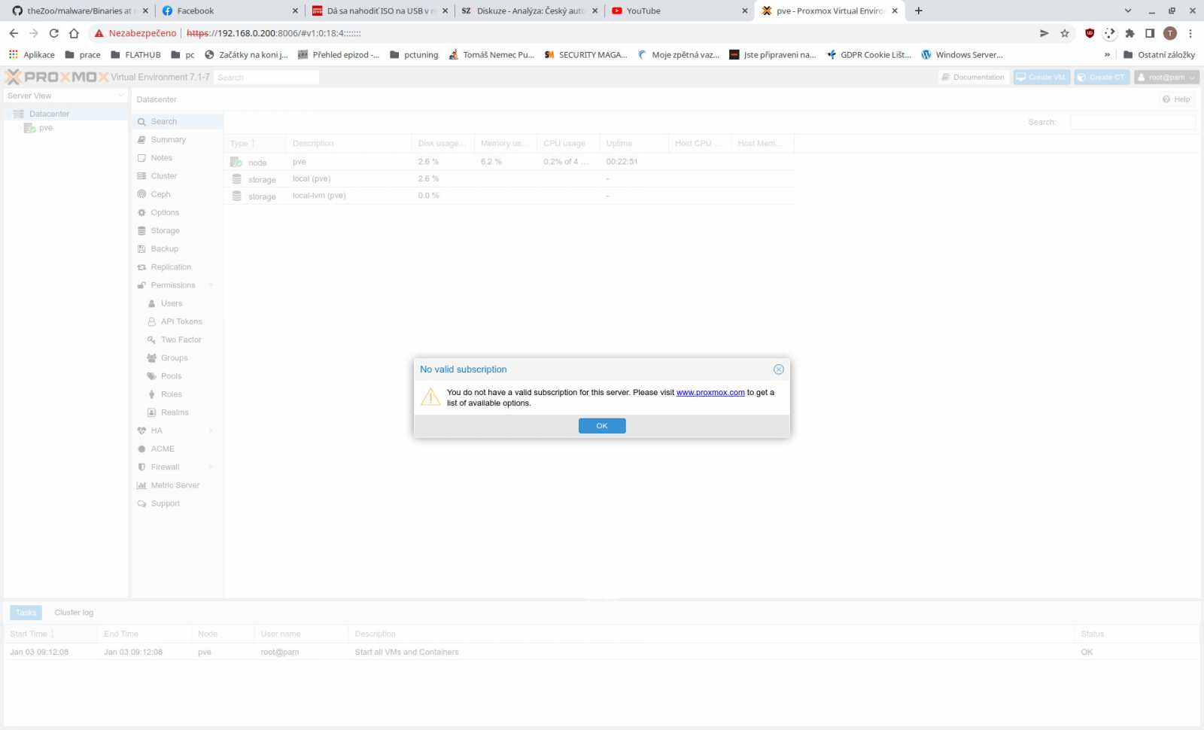
Task: Open the GDPR Cookie Lišt bookmark
Action: click(869, 55)
